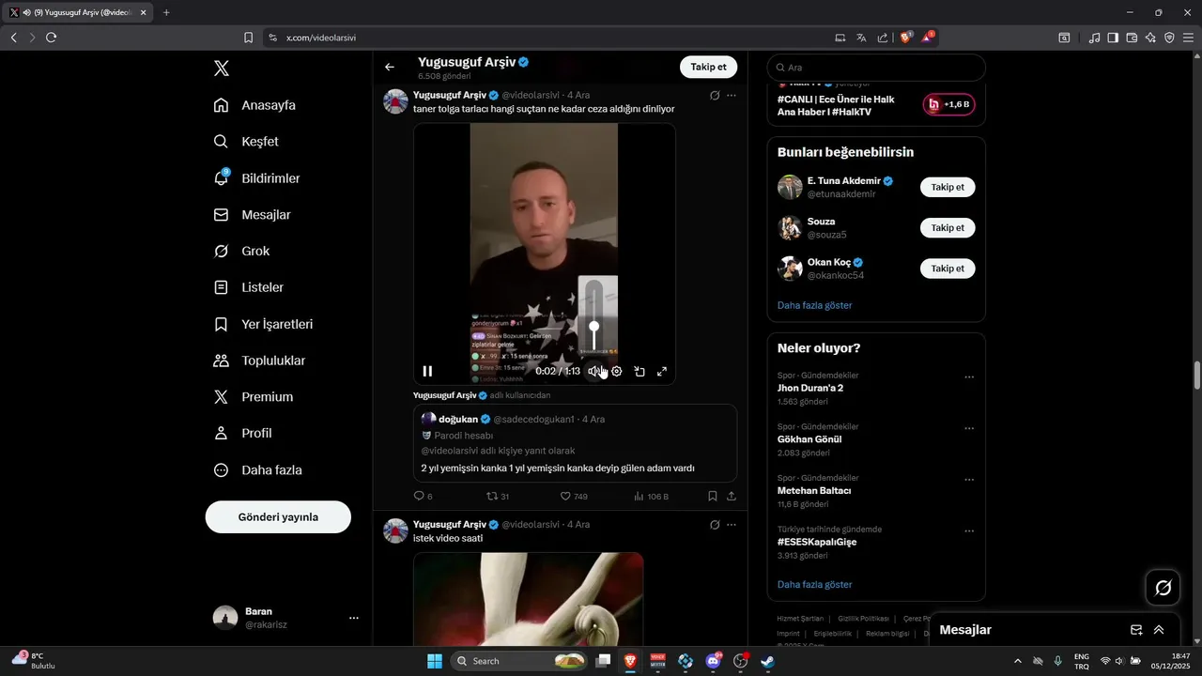Open the Premium page
The width and height of the screenshot is (1202, 676).
254,397
